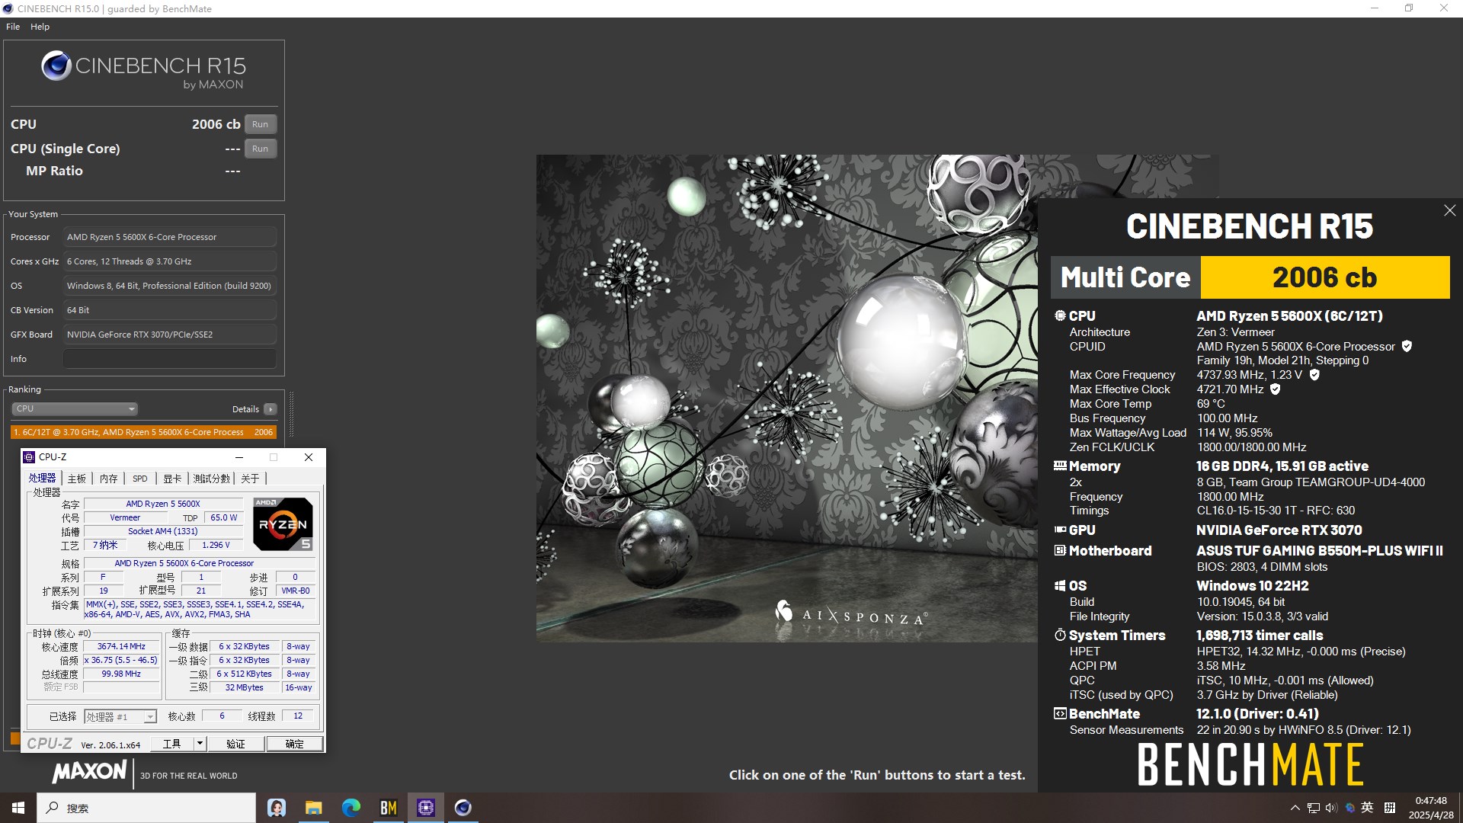Click the MAXON logo at bottom
Image resolution: width=1463 pixels, height=823 pixels.
[89, 772]
